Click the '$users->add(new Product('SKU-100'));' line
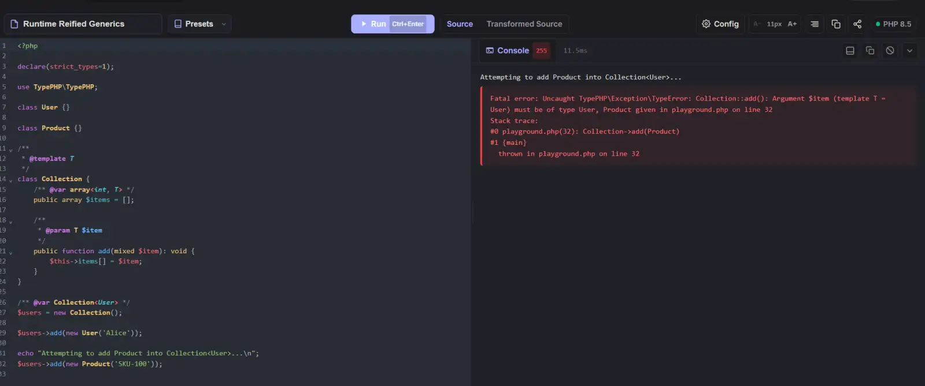The height and width of the screenshot is (386, 925). point(90,364)
